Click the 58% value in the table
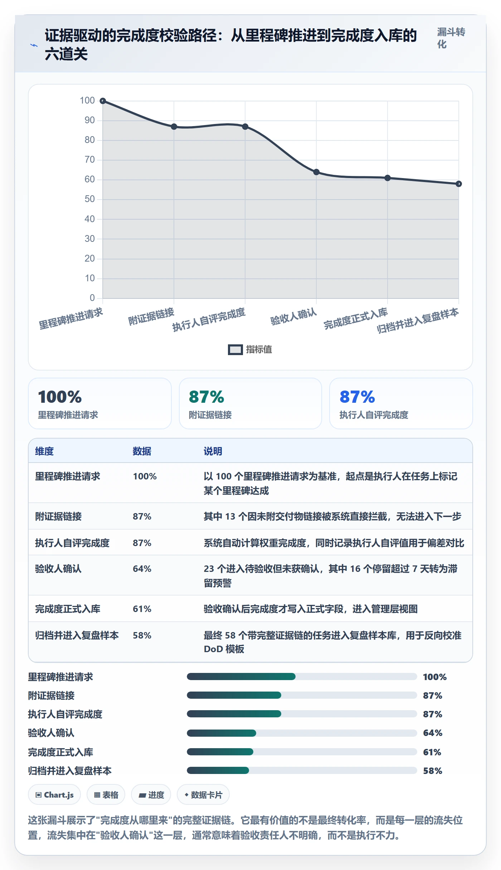 point(142,635)
